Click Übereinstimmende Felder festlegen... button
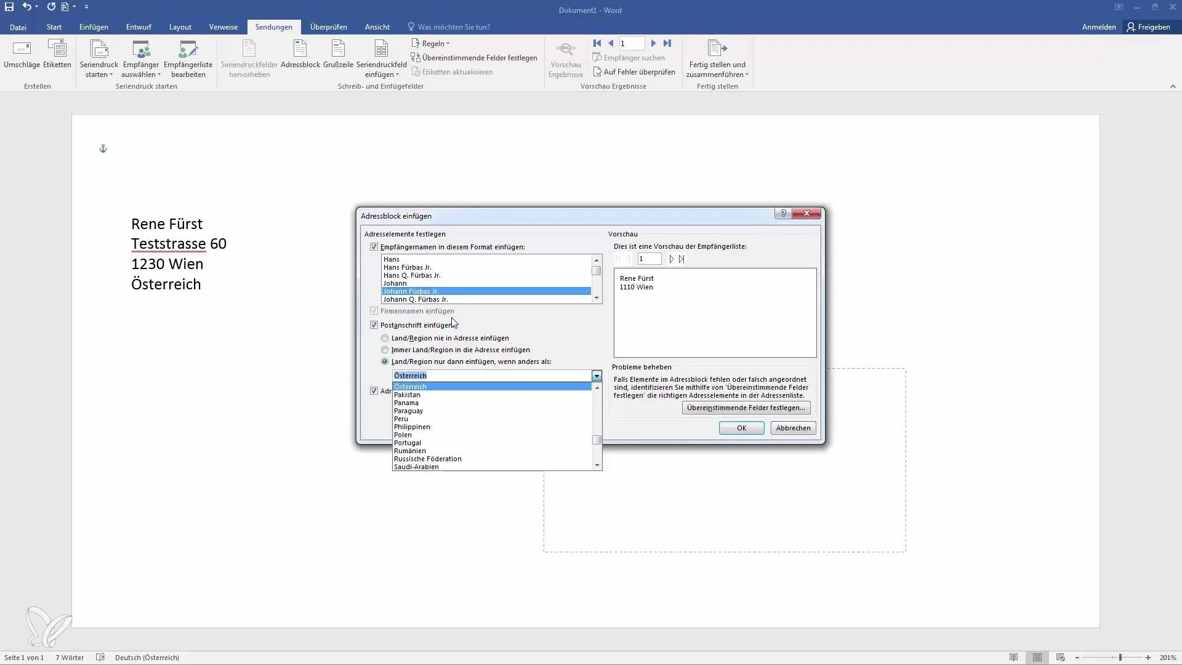 click(746, 408)
